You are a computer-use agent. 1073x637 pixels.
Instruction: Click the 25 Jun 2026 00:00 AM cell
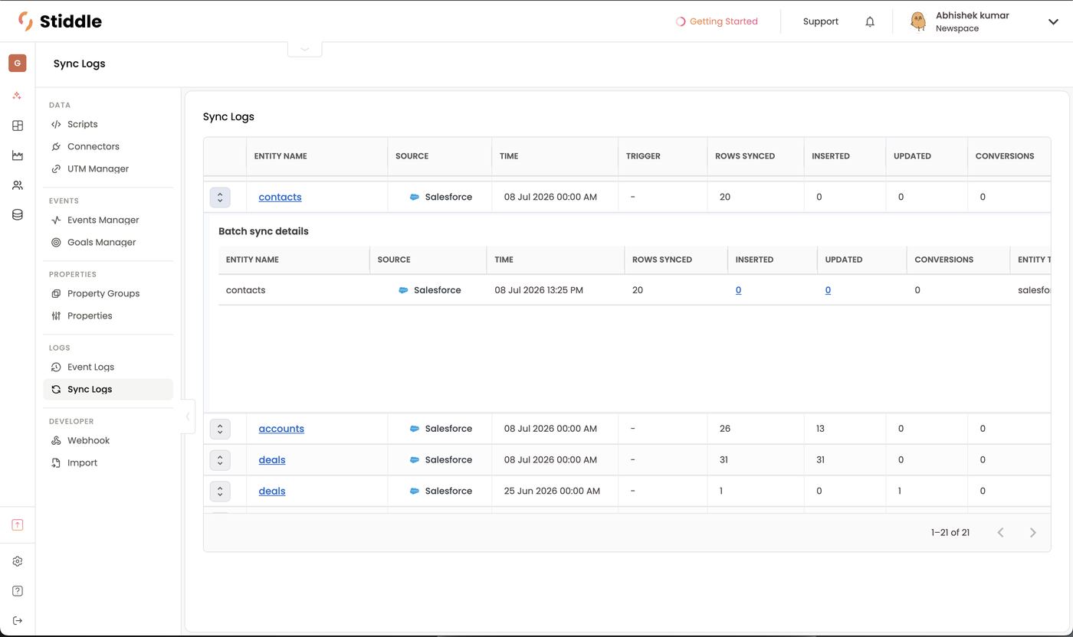[552, 491]
